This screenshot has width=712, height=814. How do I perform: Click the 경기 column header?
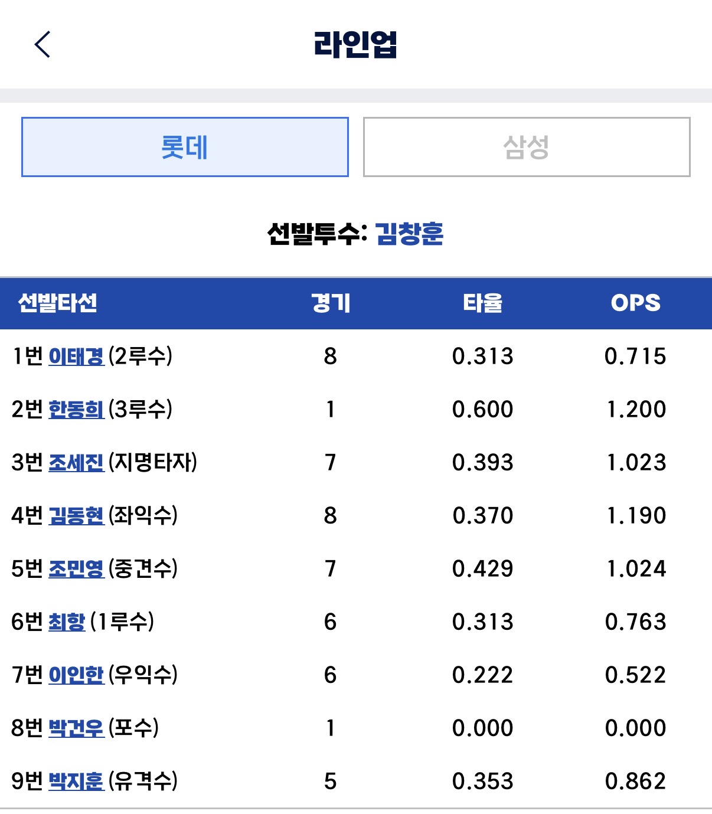(331, 303)
